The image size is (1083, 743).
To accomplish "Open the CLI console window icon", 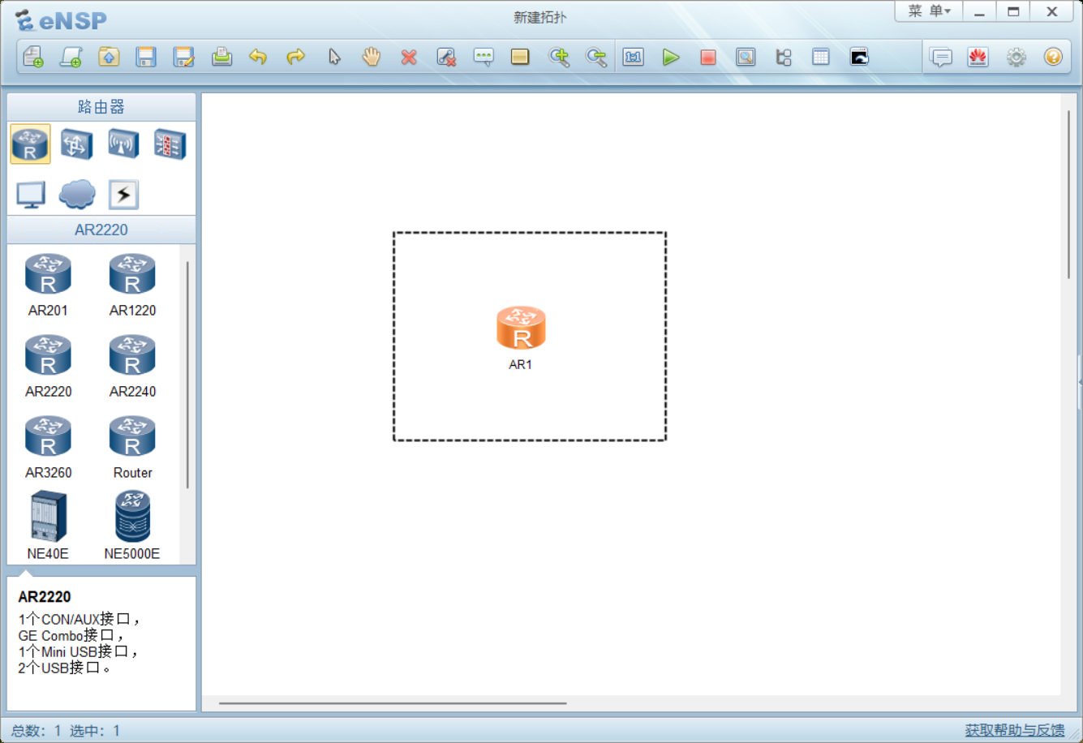I will (859, 57).
